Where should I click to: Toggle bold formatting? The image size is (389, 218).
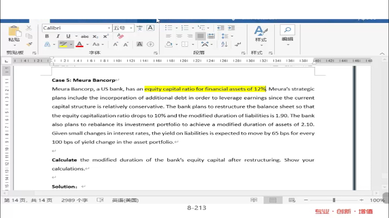point(47,36)
